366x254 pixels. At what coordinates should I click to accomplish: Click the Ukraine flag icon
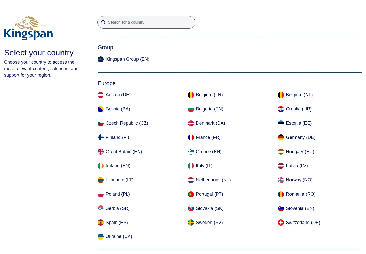point(101,237)
